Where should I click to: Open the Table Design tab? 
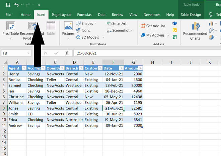191,15
